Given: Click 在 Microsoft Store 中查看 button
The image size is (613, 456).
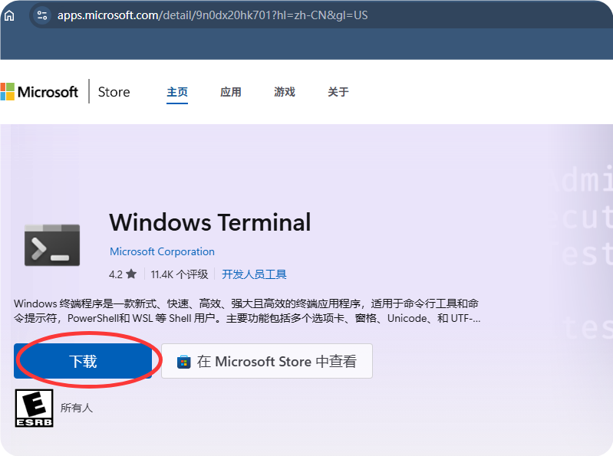Looking at the screenshot, I should 267,361.
